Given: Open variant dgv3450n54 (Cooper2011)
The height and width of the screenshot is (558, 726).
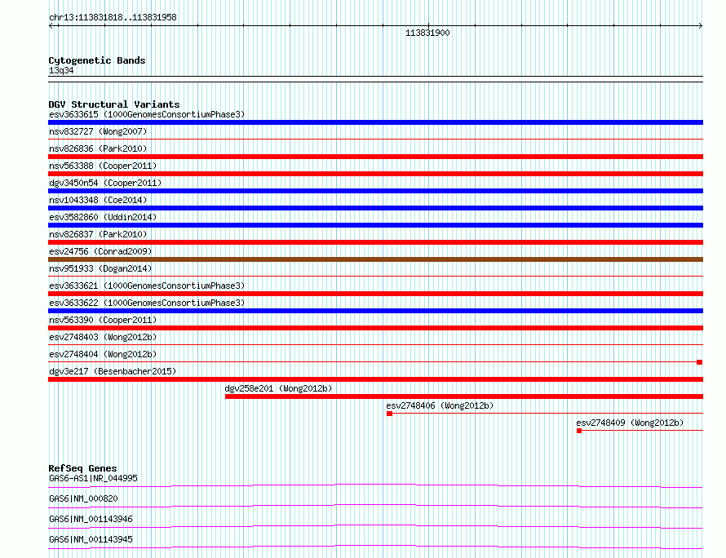Looking at the screenshot, I should (105, 183).
